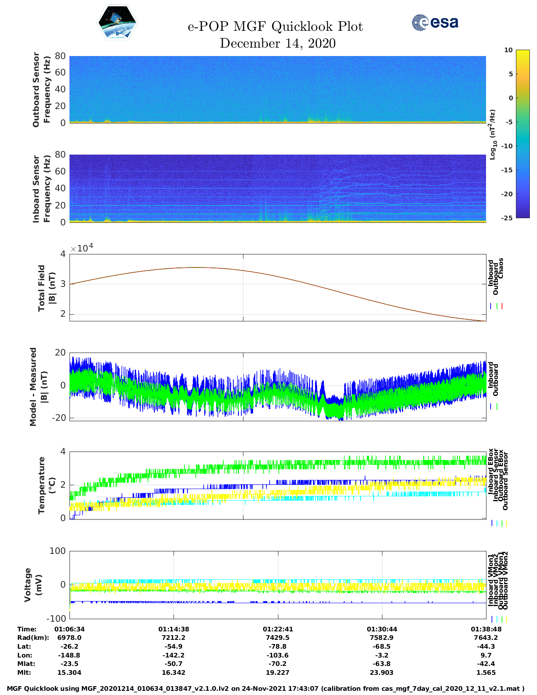The image size is (537, 695).
Task: Select the green Outboard marker in Model-Measured legend
Action: (497, 406)
